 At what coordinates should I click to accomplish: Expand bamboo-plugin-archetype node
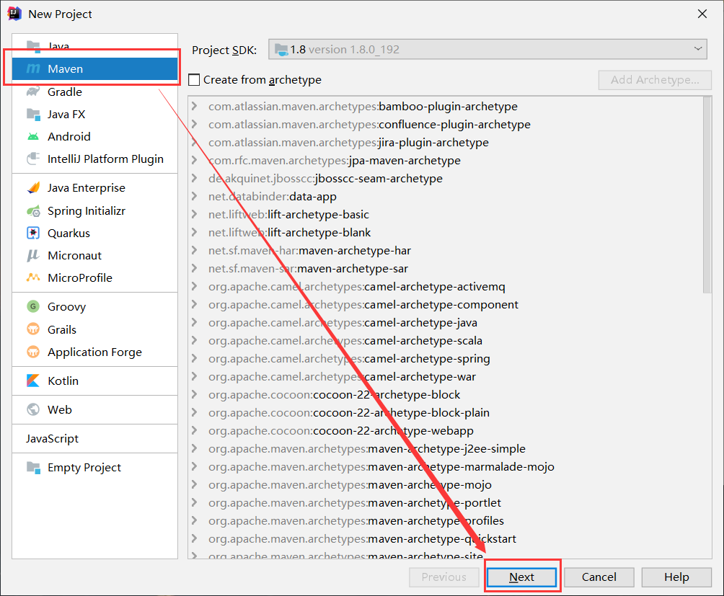point(195,106)
